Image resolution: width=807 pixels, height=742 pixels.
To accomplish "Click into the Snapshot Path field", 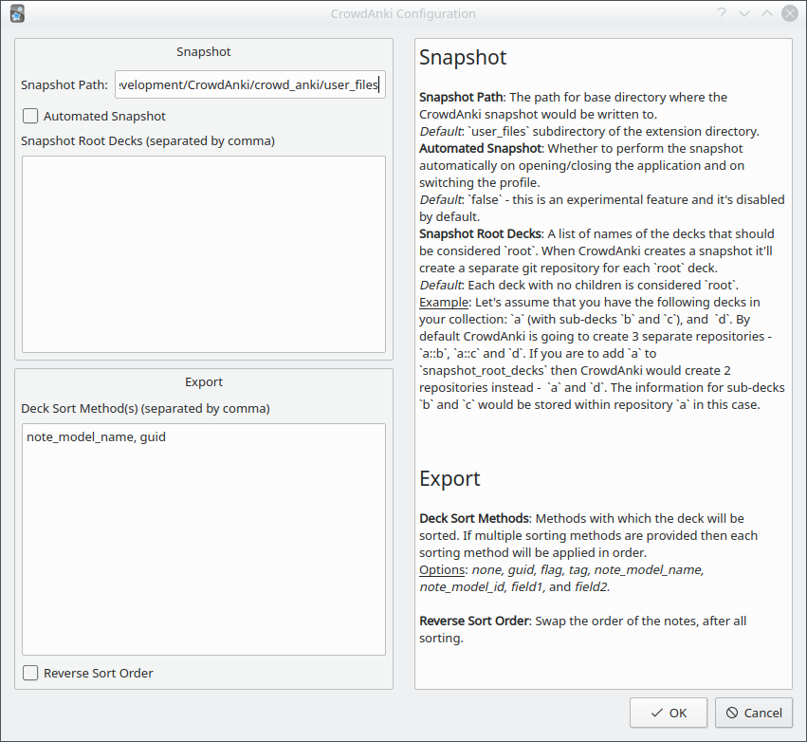I will tap(250, 84).
